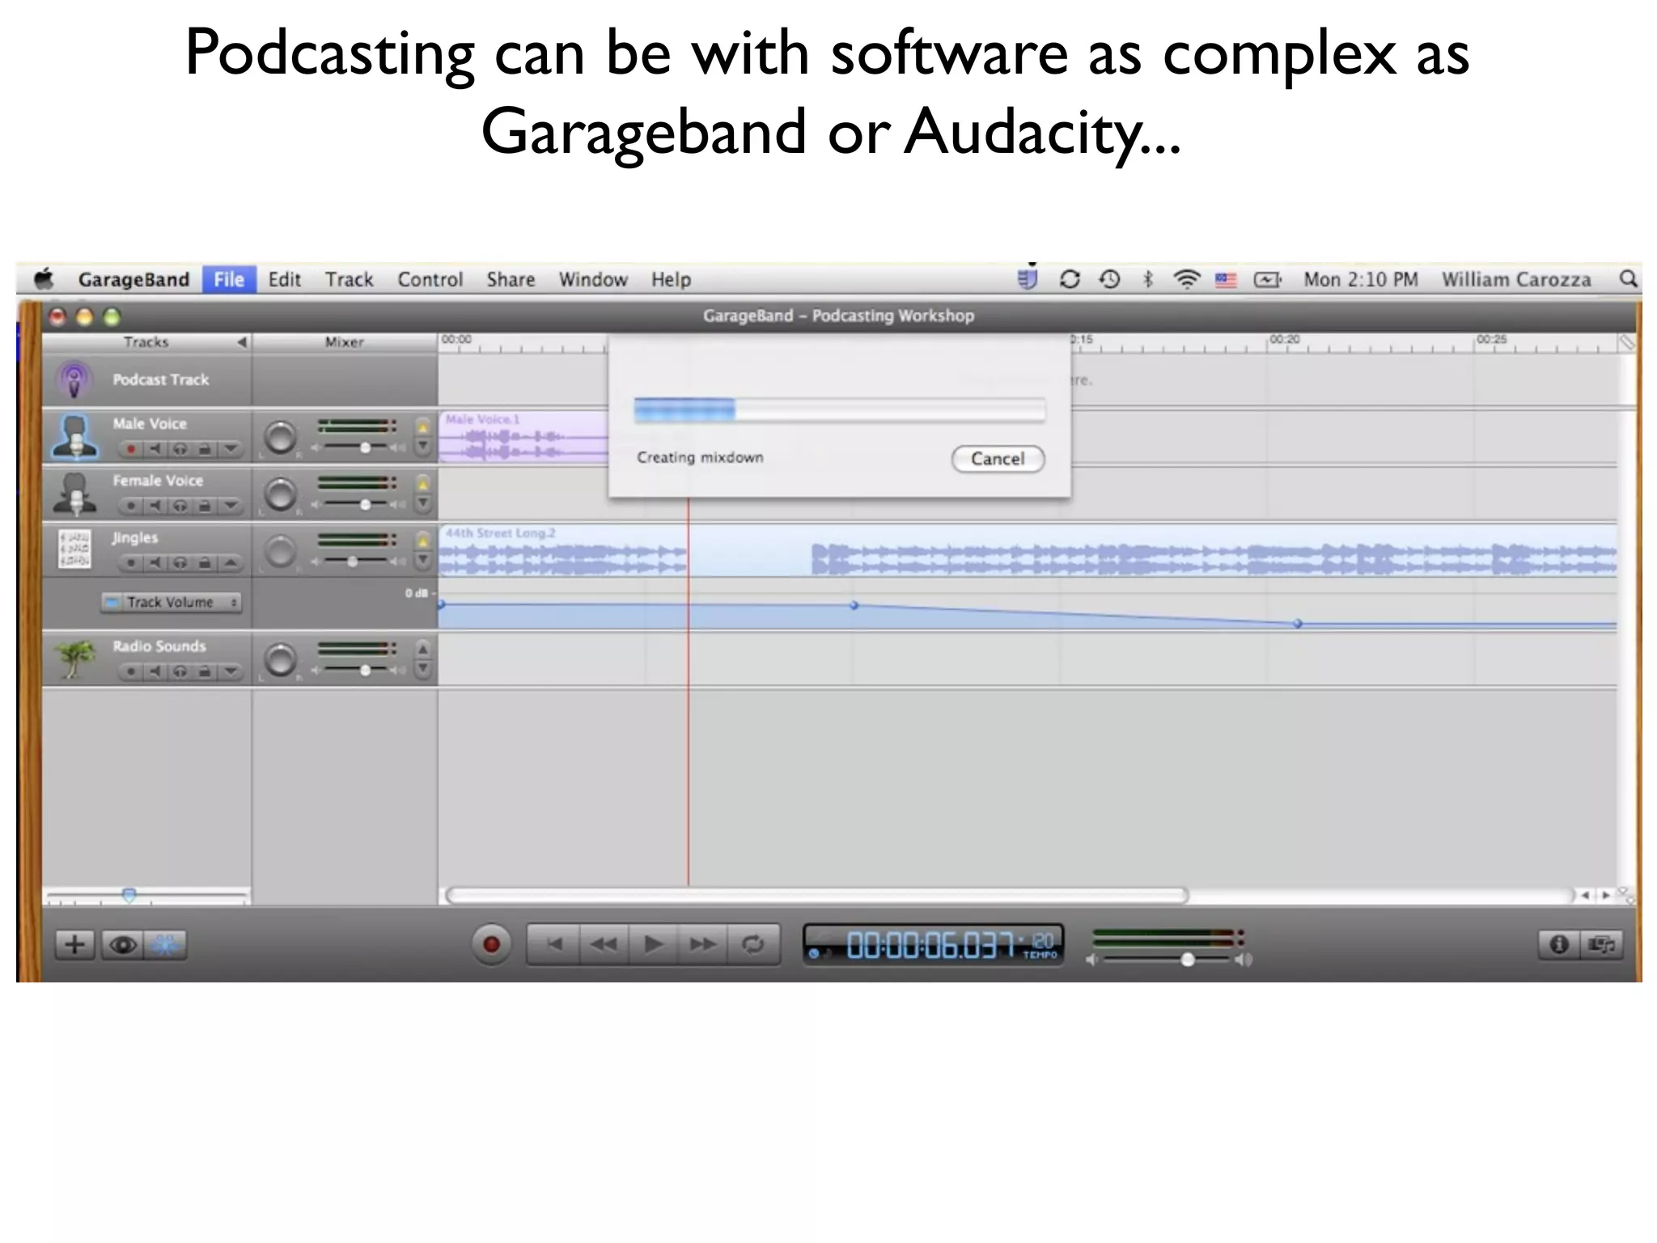Lock the Jingles track
The width and height of the screenshot is (1657, 1243).
(x=205, y=562)
